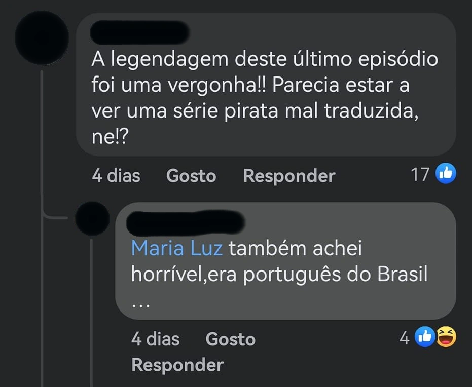Click the blue thumbs-up icon beside 17
Viewport: 472px width, 387px height.
pyautogui.click(x=446, y=174)
